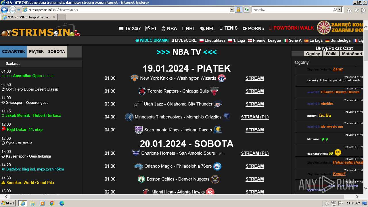This screenshot has width=368, height=207.
Task: Click the Denver Nuggets logo
Action: 215,179
